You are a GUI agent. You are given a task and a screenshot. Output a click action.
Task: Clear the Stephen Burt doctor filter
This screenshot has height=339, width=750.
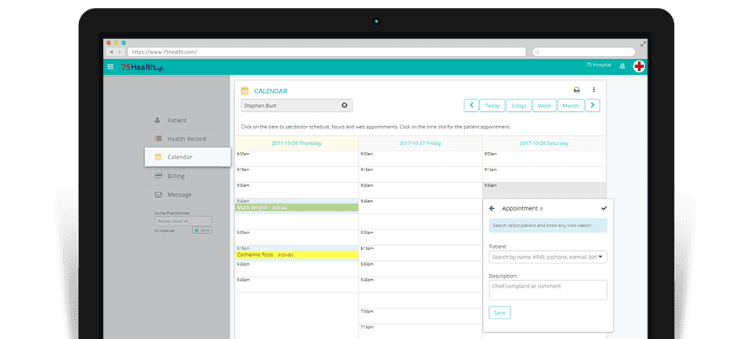pyautogui.click(x=345, y=105)
